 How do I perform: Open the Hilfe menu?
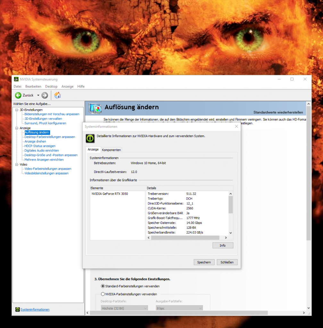[x=81, y=86]
